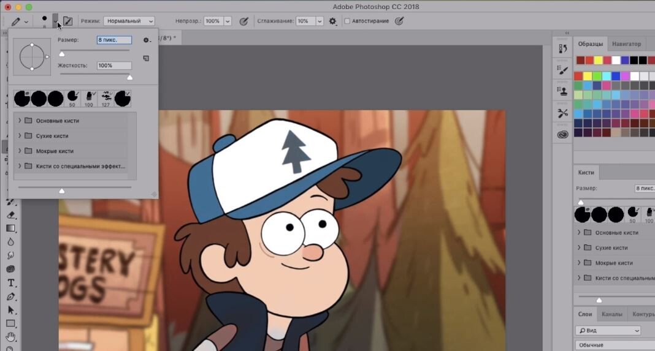Select the Smudge finger tool
This screenshot has height=351, width=655.
pyautogui.click(x=11, y=255)
